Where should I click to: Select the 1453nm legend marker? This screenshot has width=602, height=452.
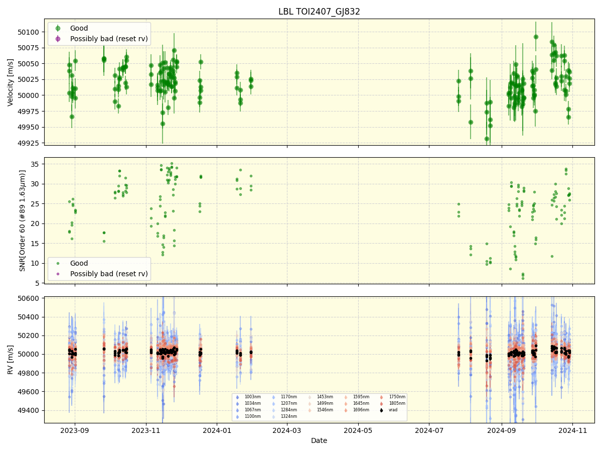pos(310,396)
